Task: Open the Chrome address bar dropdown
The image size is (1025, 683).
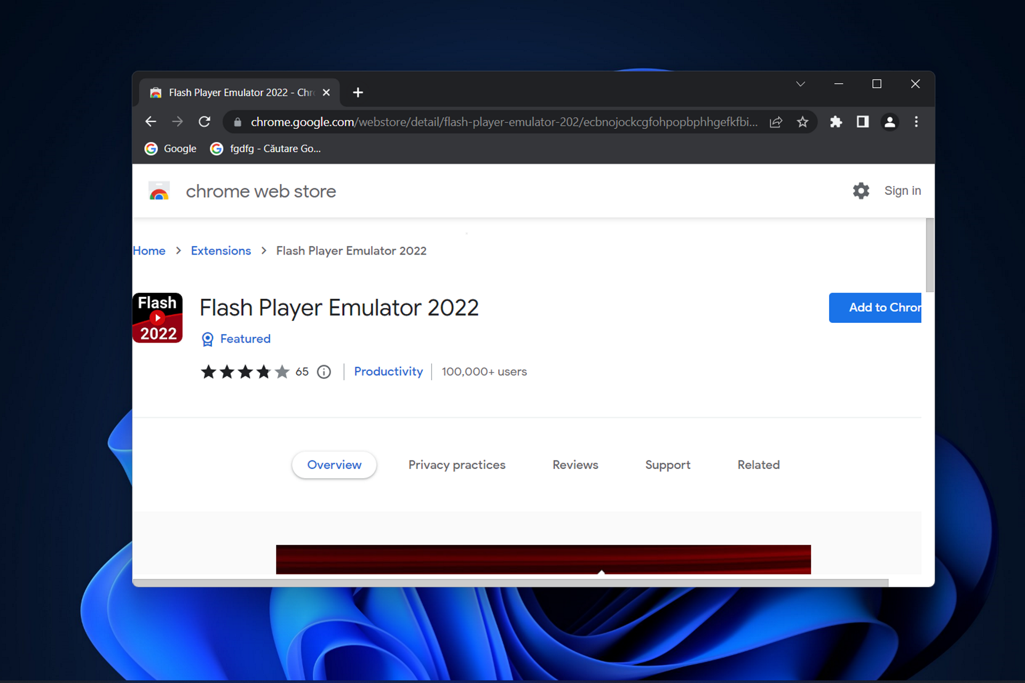Action: pyautogui.click(x=800, y=84)
